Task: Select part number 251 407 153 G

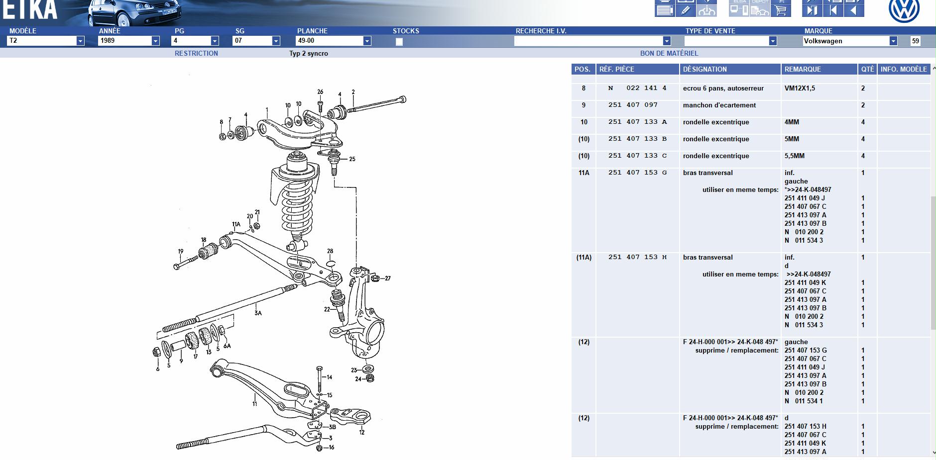Action: point(637,173)
